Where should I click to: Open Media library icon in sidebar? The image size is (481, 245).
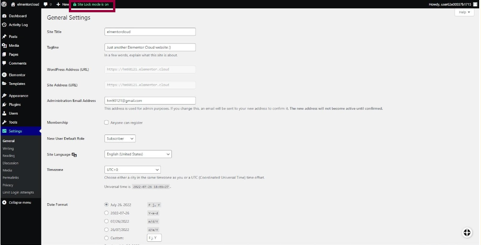4,45
